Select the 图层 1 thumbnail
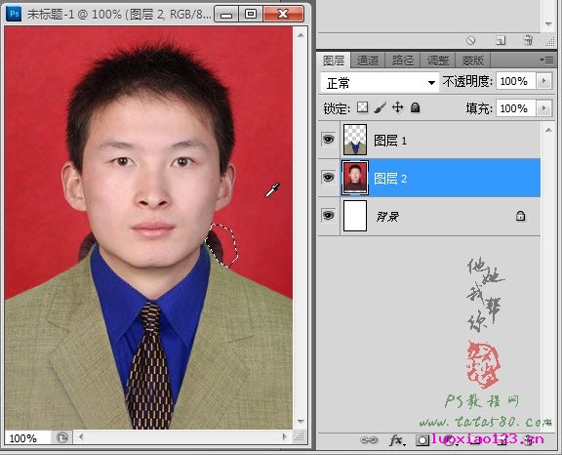This screenshot has height=455, width=562. (x=355, y=140)
